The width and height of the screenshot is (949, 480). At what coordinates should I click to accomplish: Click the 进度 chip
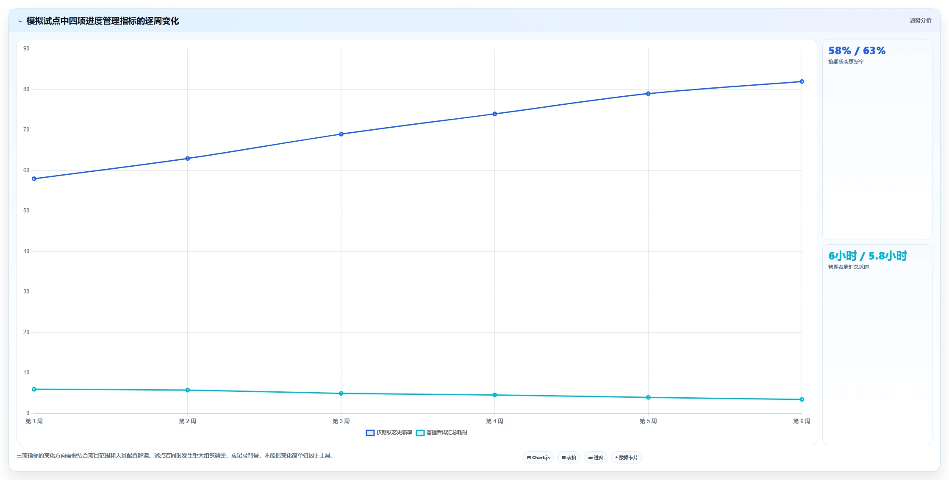(x=595, y=458)
